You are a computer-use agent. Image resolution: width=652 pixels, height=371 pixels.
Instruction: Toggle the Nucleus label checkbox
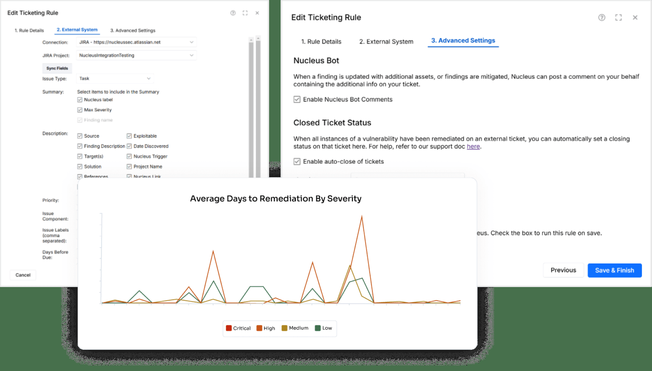(x=80, y=100)
